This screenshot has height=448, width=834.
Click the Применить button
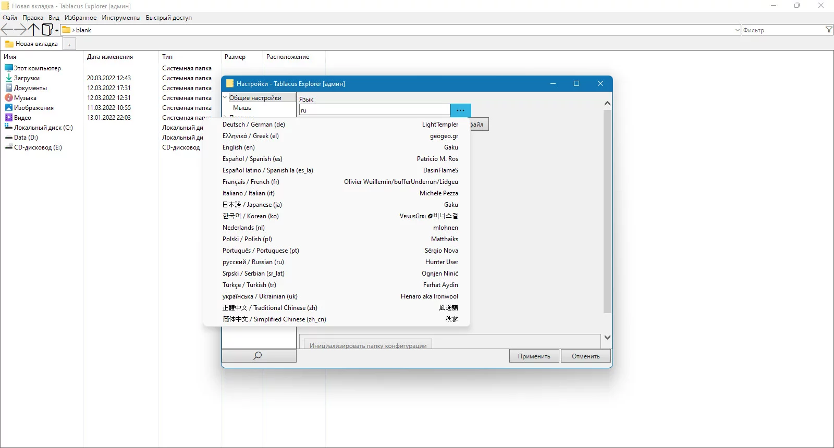coord(534,356)
